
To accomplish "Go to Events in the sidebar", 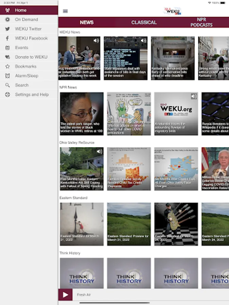I will pos(29,47).
